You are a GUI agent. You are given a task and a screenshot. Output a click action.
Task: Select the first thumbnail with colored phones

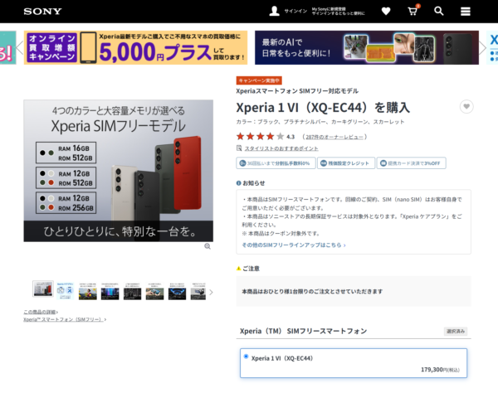coord(43,289)
